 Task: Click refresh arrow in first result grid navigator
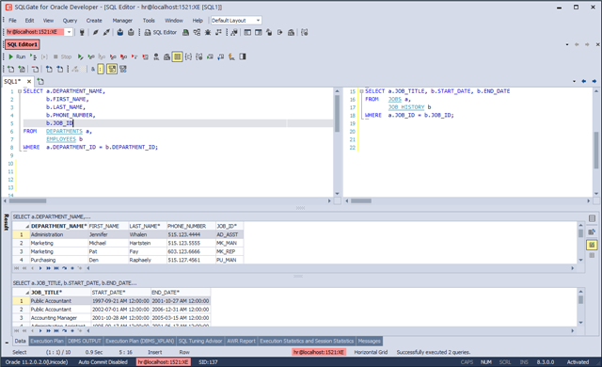pyautogui.click(x=65, y=268)
